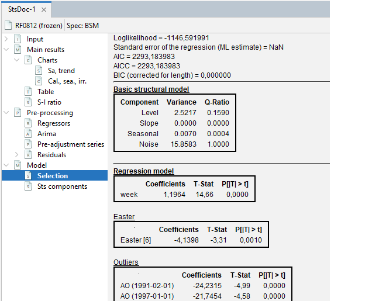
Task: Collapse the Pre-processing tree node
Action: coord(6,113)
